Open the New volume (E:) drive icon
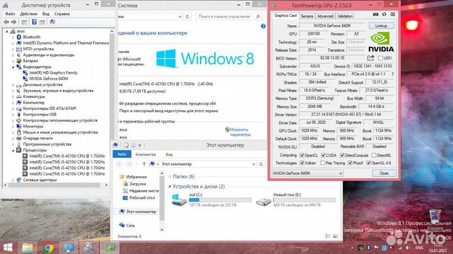Image resolution: width=453 pixels, height=254 pixels. tap(264, 201)
